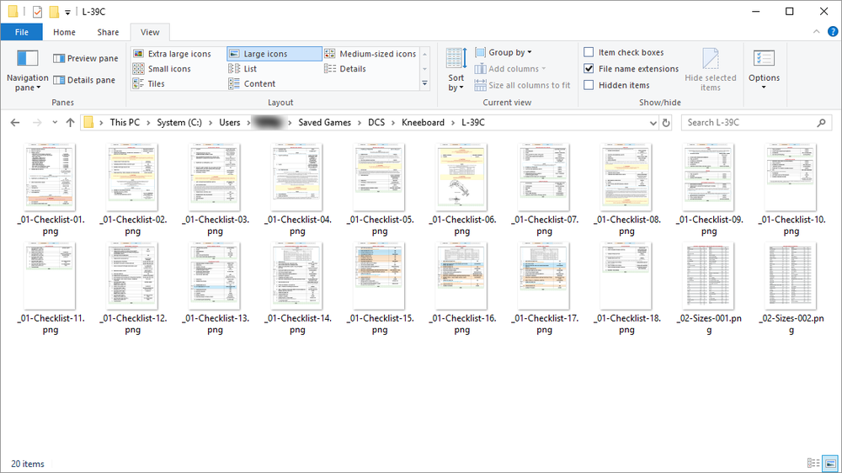Toggle the Details pane
This screenshot has width=842, height=473.
coord(84,80)
